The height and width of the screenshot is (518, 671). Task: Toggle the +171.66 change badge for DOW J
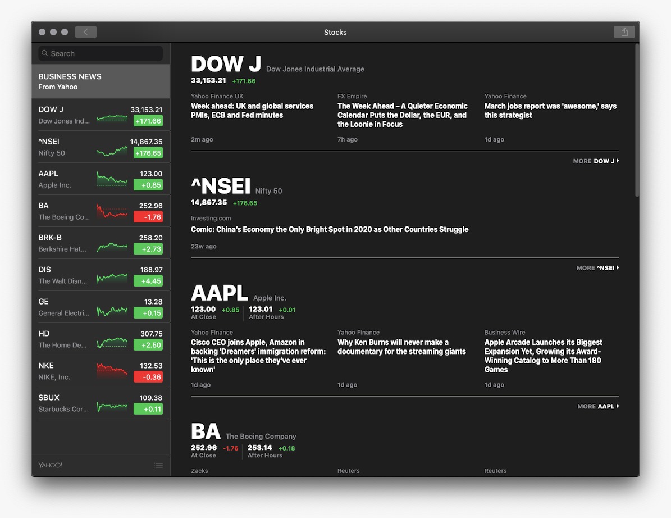click(148, 121)
